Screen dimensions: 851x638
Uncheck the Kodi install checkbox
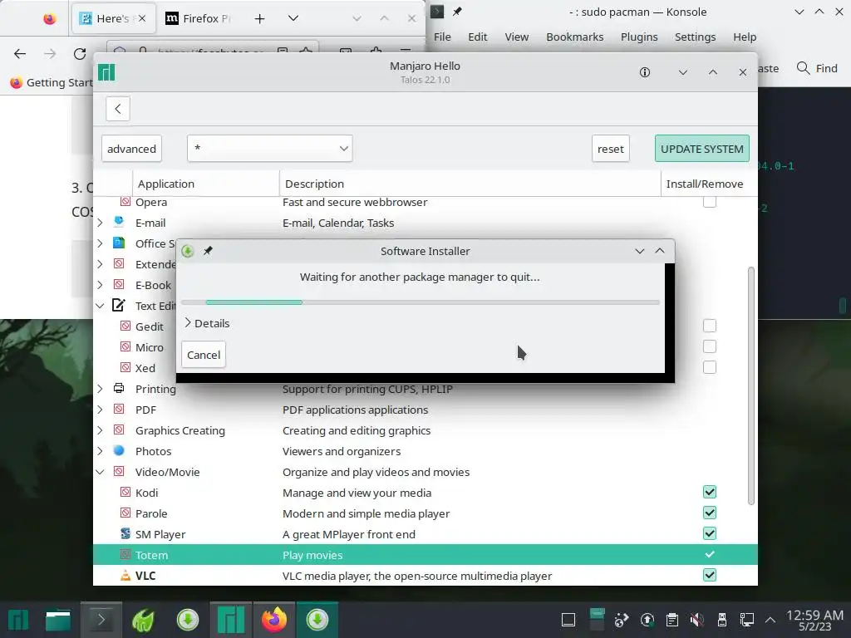click(710, 492)
